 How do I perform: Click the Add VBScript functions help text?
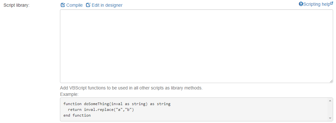[131, 88]
